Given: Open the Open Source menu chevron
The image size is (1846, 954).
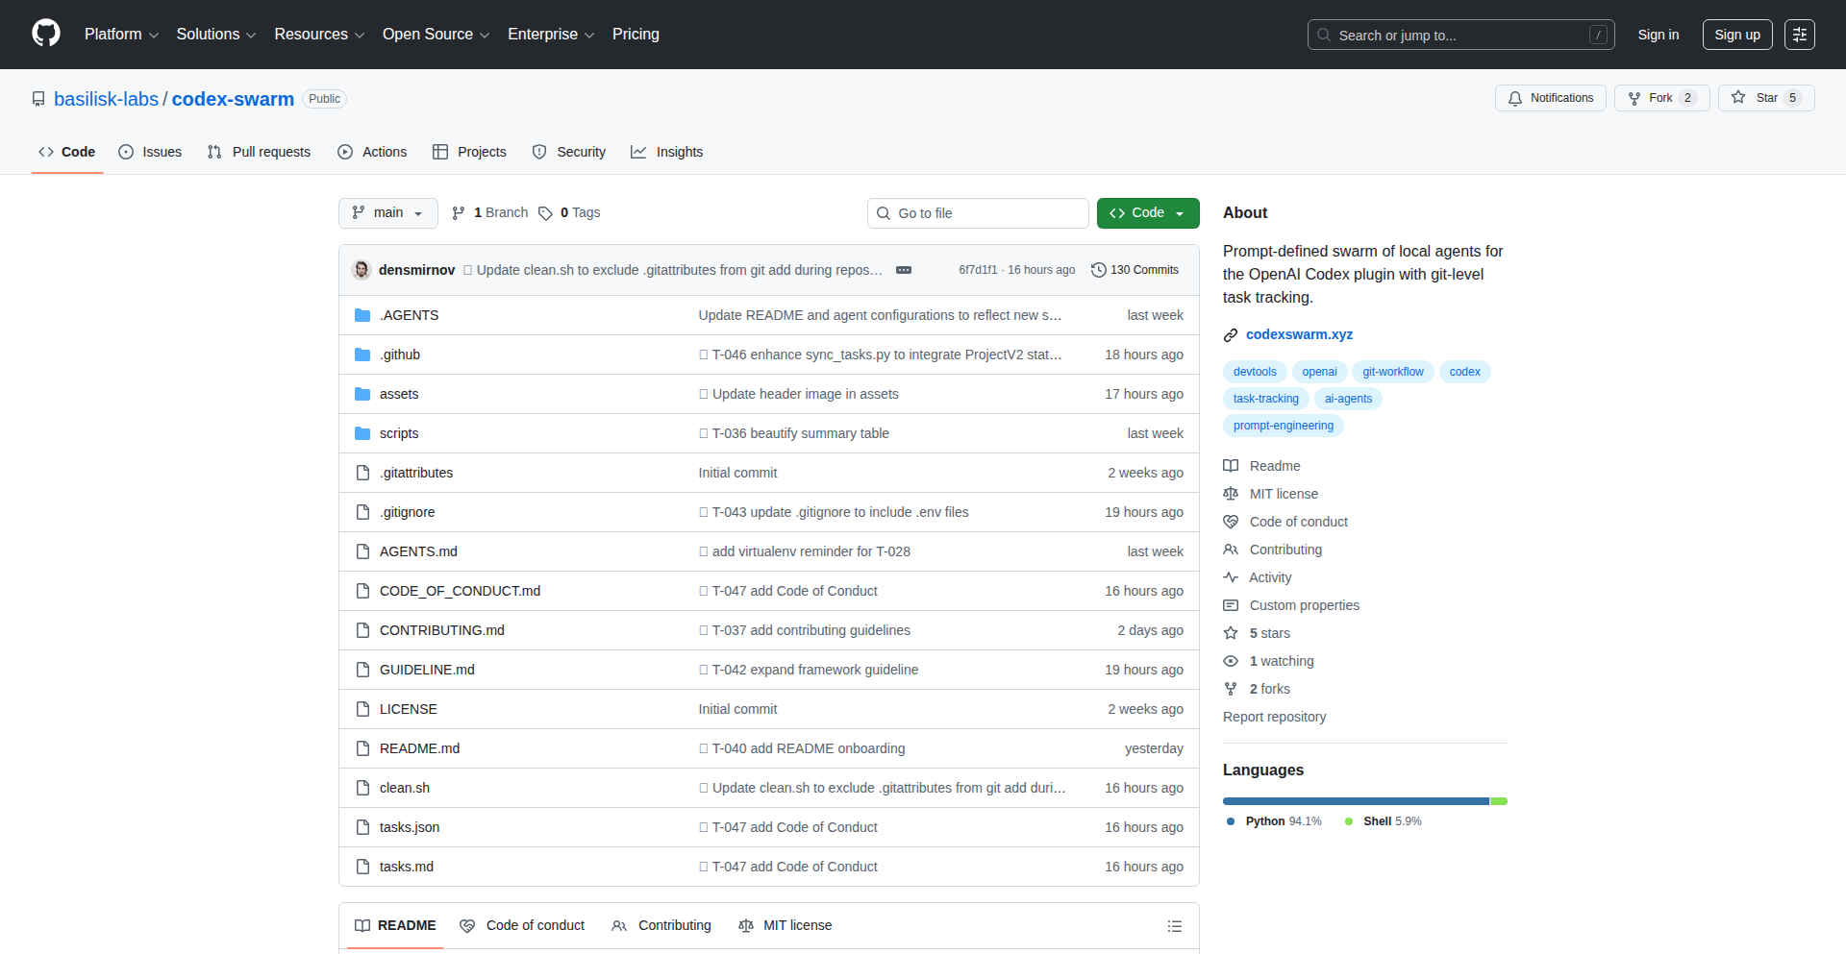Looking at the screenshot, I should 485,35.
